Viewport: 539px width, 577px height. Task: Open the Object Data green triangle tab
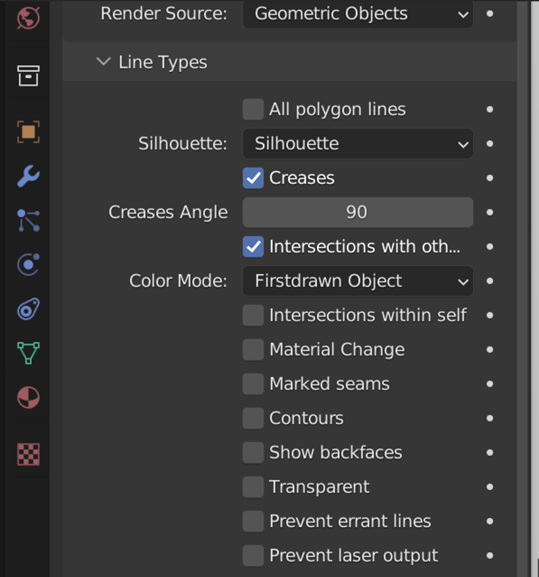[x=28, y=353]
